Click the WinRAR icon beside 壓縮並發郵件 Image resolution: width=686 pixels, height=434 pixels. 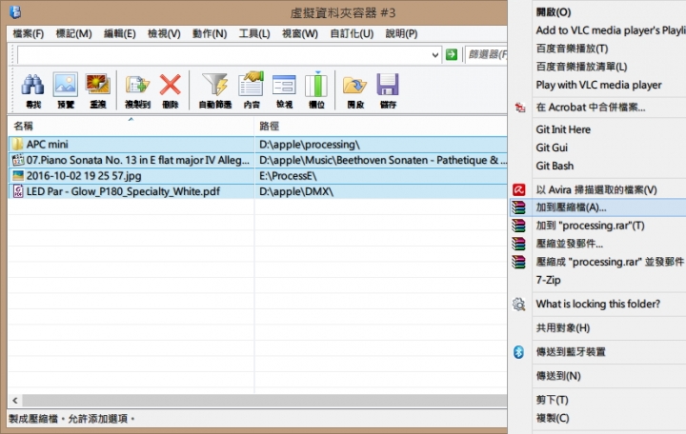518,244
